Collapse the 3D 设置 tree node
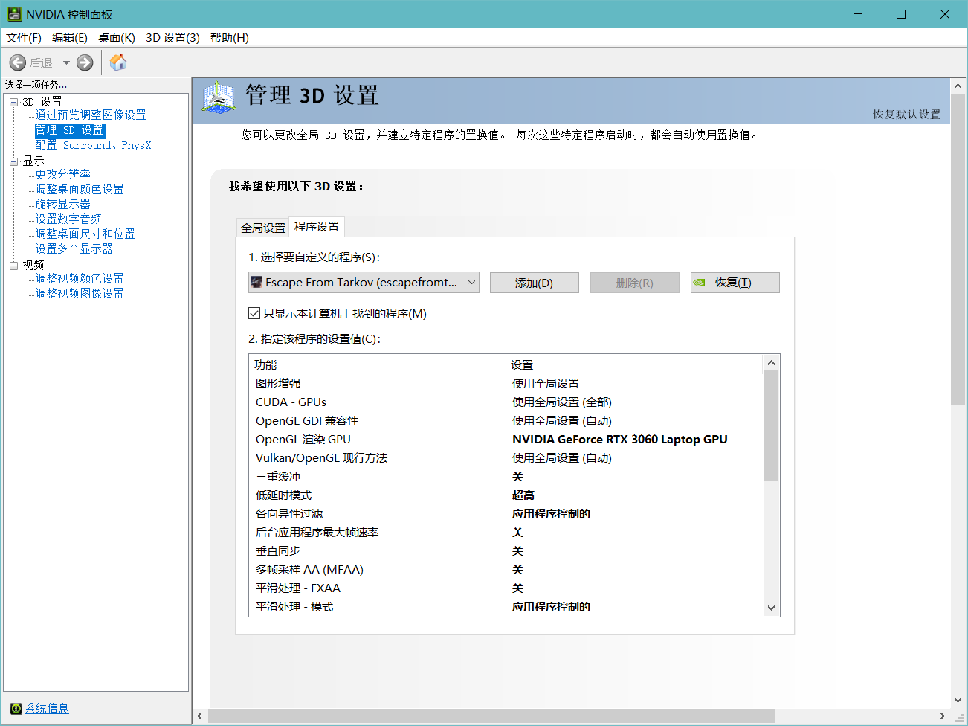Viewport: 968px width, 726px height. coord(12,100)
